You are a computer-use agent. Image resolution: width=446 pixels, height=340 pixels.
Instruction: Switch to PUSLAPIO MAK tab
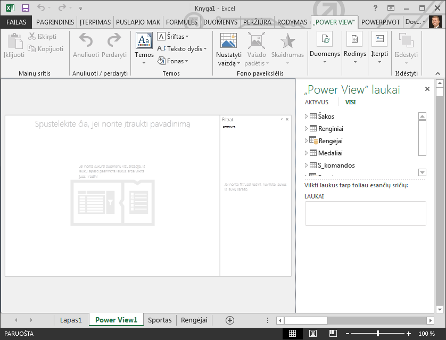138,22
